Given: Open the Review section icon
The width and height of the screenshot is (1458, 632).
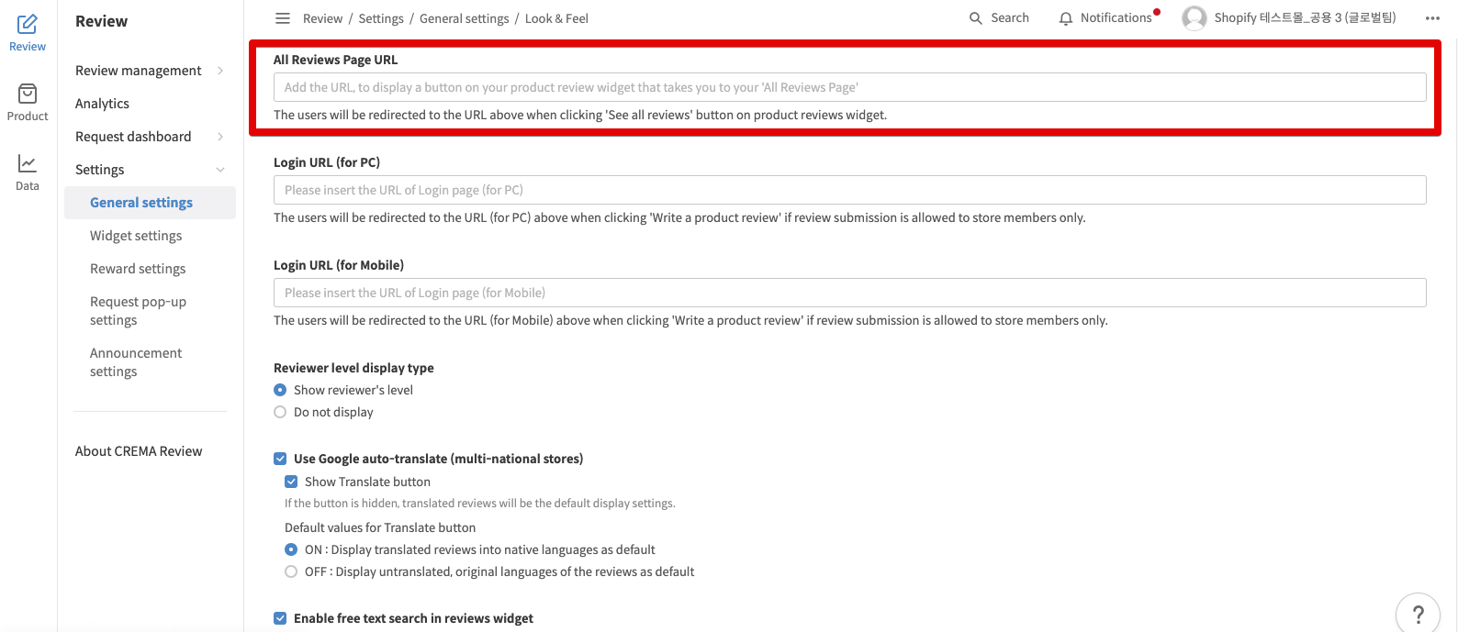Looking at the screenshot, I should point(28,24).
